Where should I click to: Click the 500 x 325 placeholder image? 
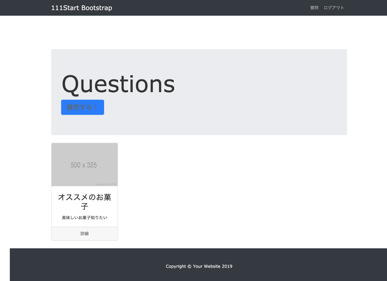(x=84, y=164)
